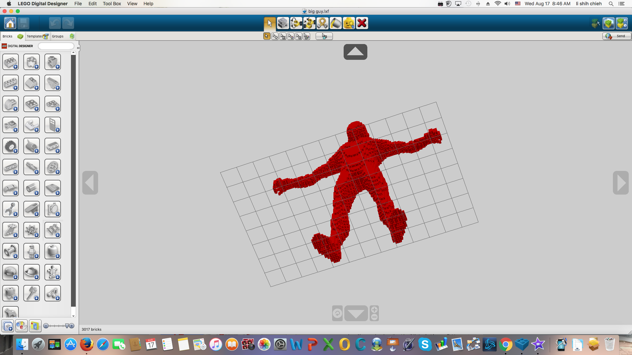Image resolution: width=632 pixels, height=355 pixels.
Task: Select the red X Delete tool
Action: (x=362, y=23)
